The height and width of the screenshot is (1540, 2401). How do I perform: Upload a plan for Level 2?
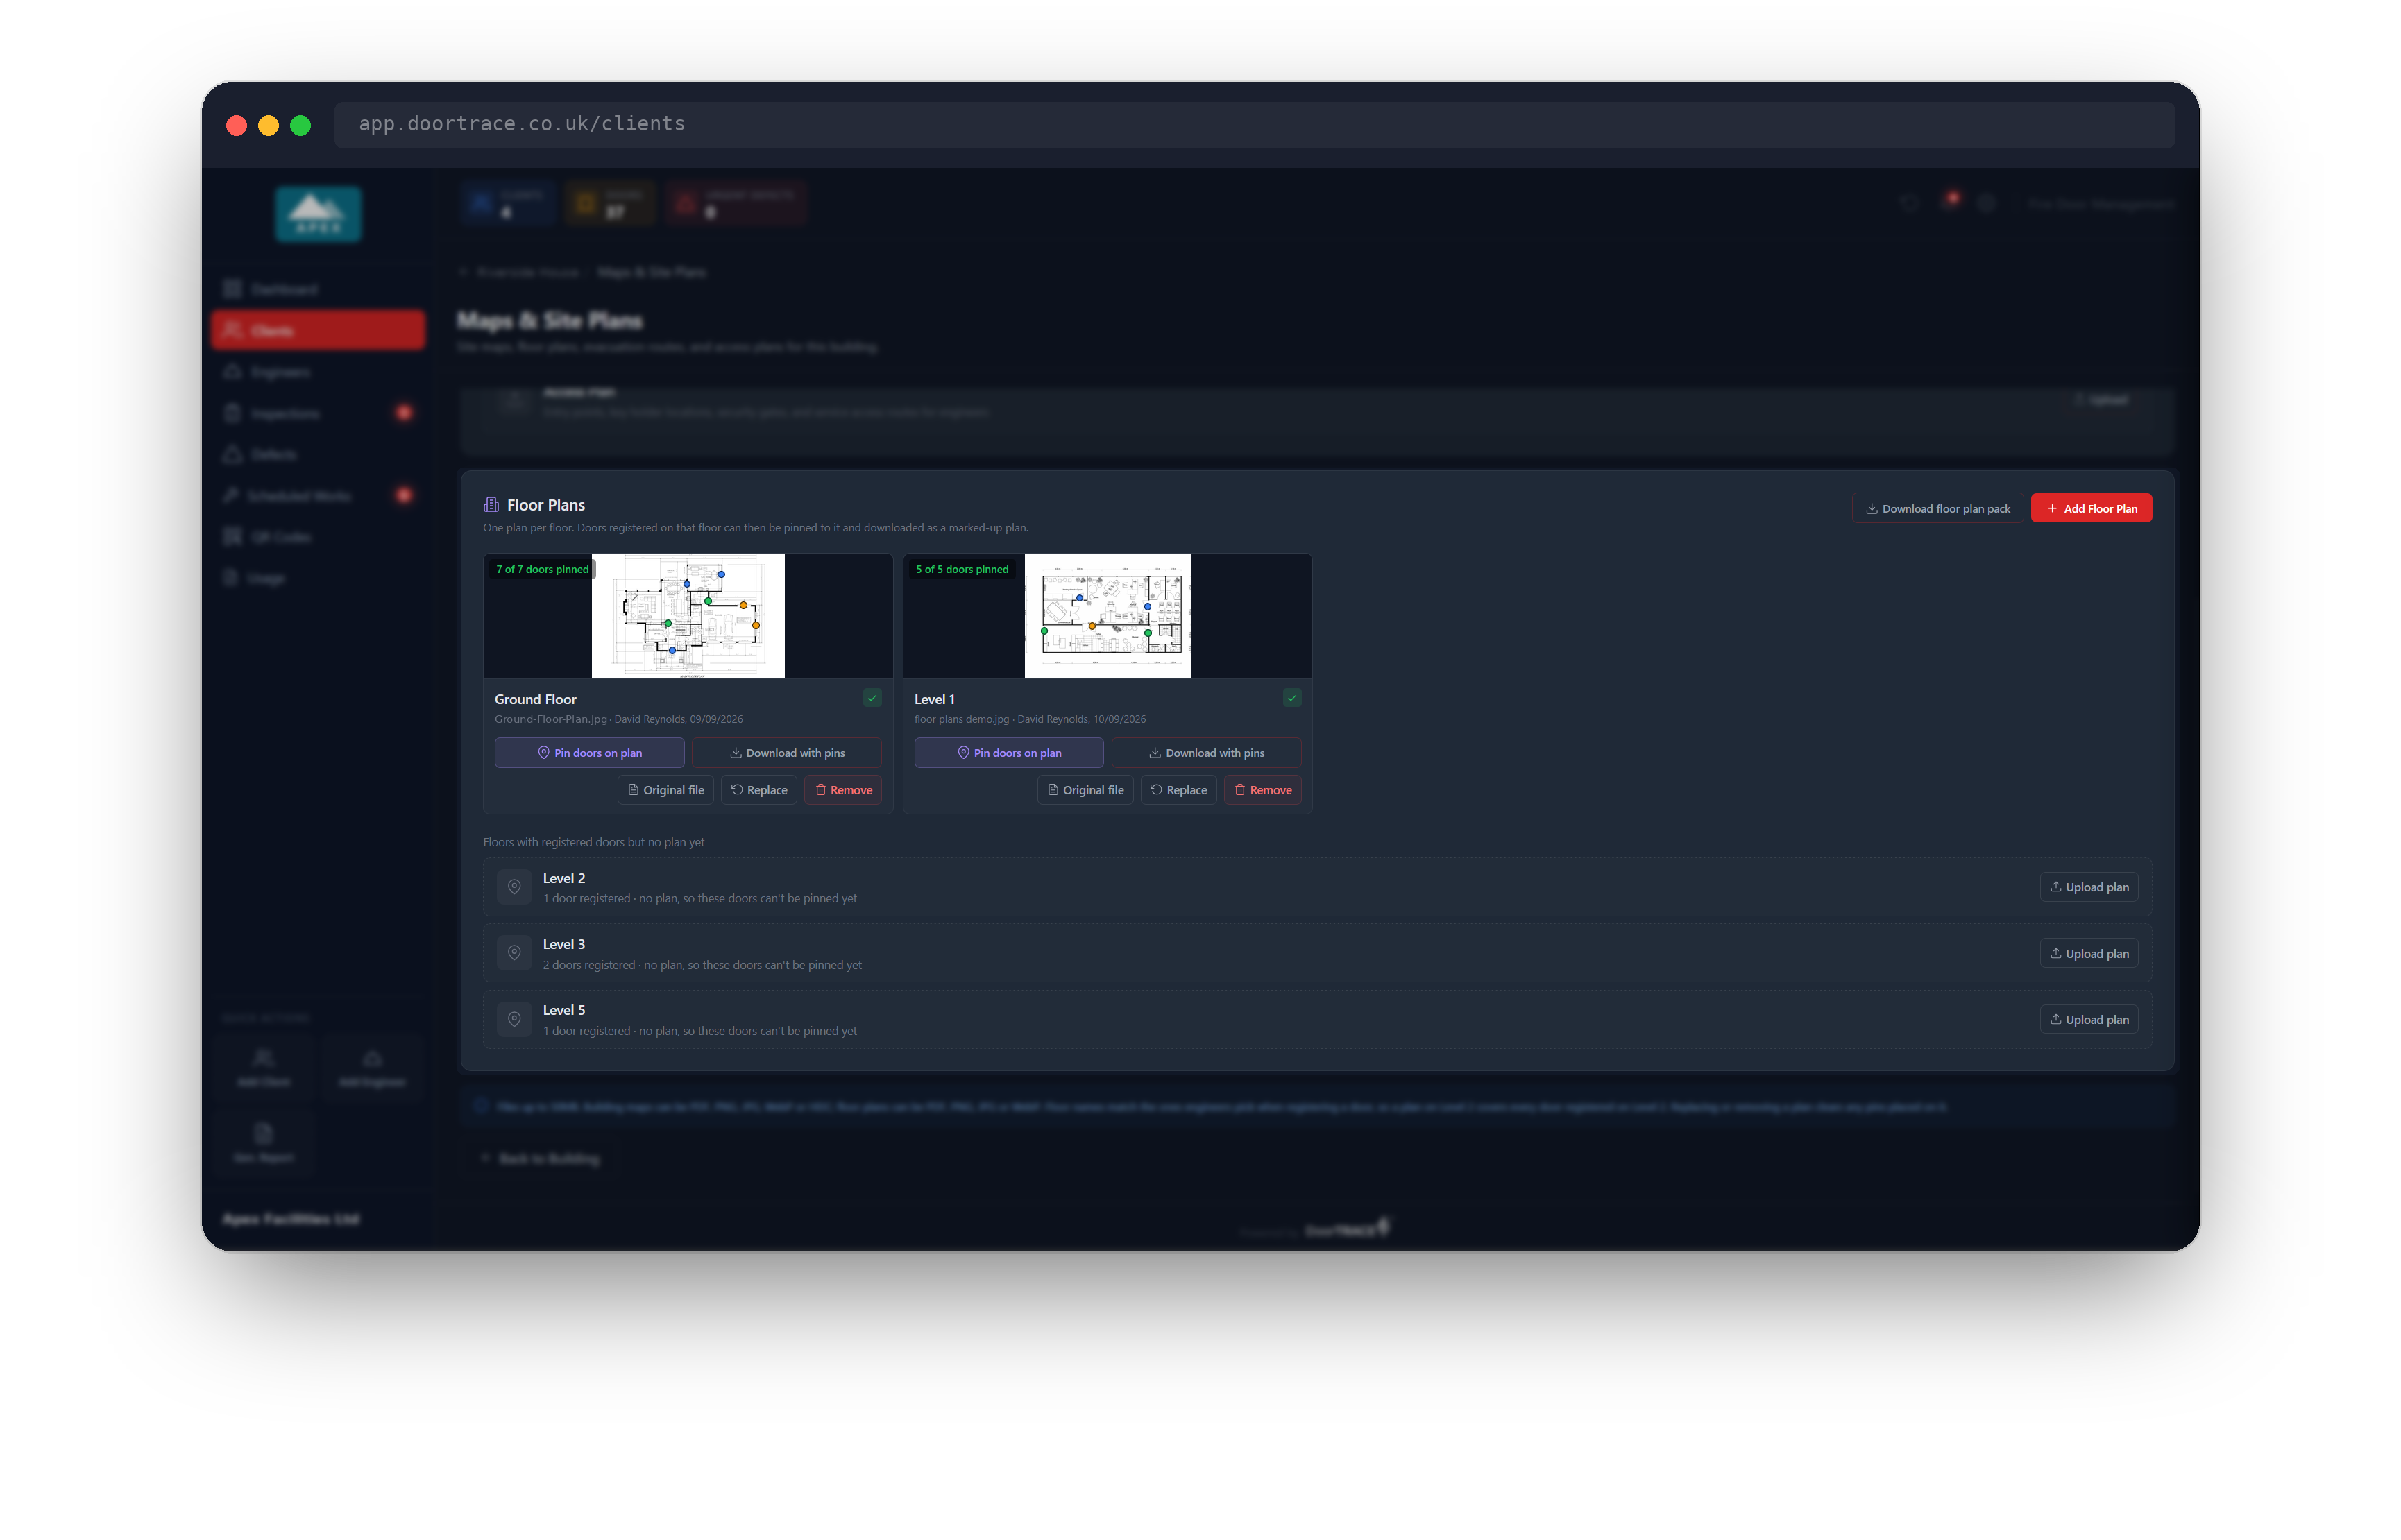click(x=2089, y=887)
